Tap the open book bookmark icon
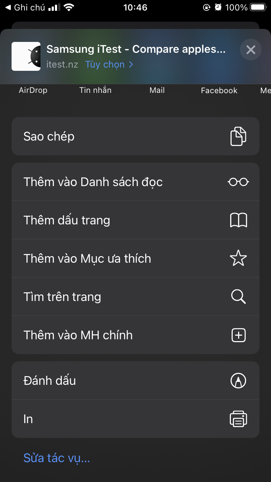 238,220
